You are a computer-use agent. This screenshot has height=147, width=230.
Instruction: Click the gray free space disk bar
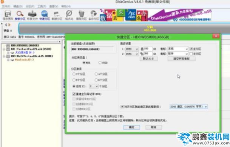tap(124, 29)
